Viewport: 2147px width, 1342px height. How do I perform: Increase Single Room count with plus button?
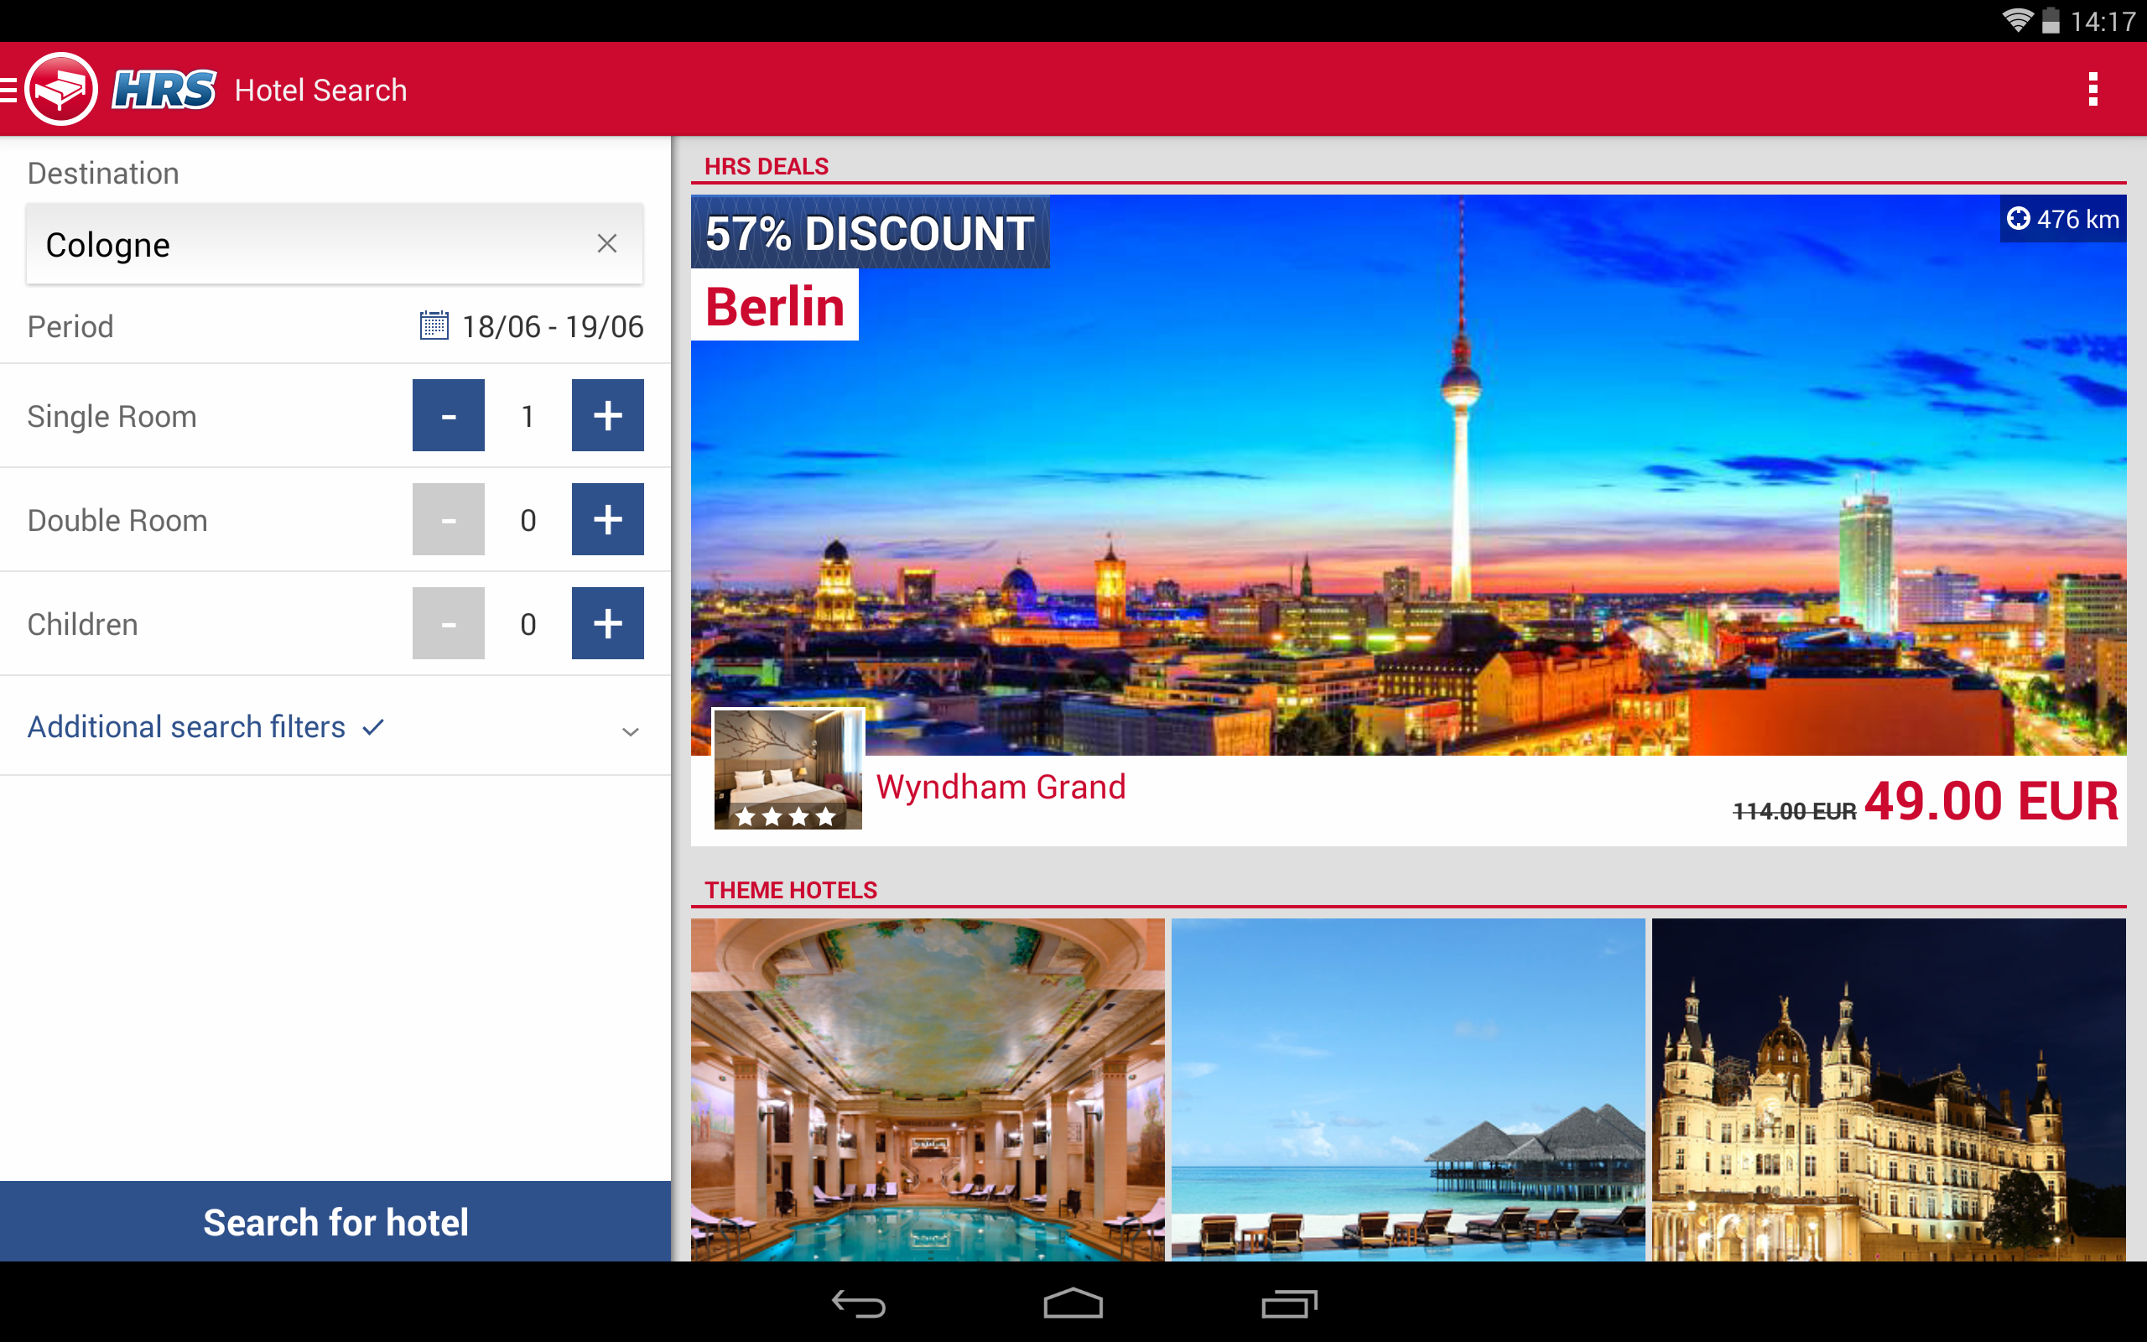(x=608, y=414)
